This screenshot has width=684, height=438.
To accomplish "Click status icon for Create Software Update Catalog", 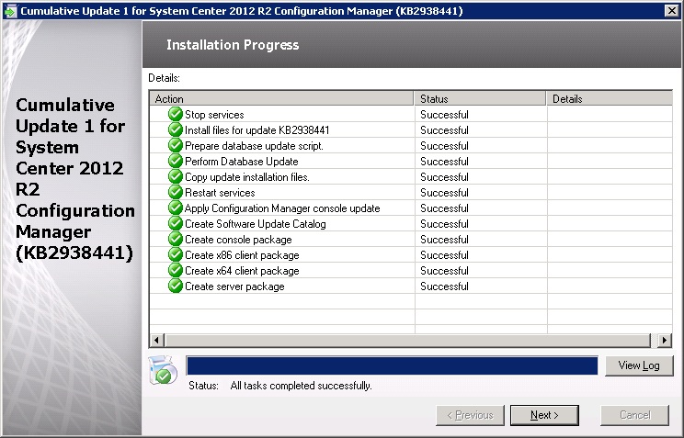I will [176, 224].
